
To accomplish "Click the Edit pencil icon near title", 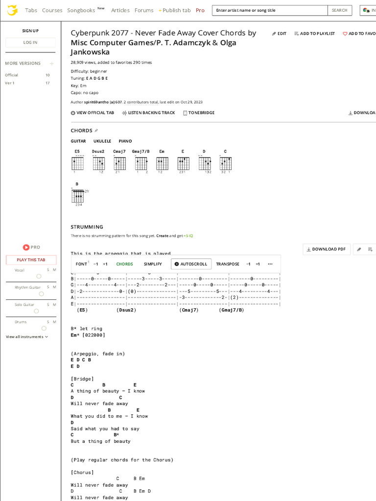I will pos(274,34).
